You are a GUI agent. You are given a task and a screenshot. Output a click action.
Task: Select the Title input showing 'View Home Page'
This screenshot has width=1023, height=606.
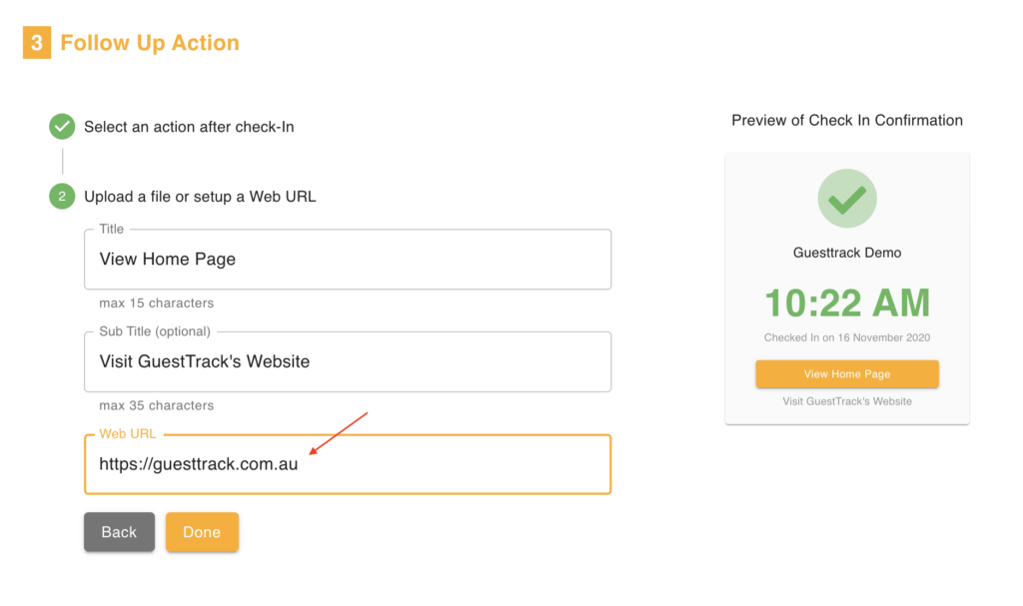[348, 259]
